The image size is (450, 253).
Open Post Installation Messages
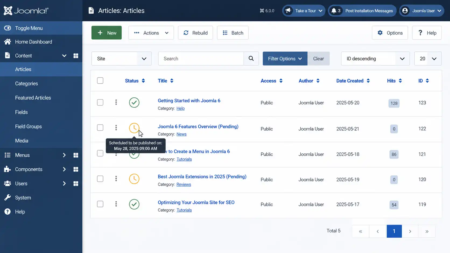(x=369, y=11)
